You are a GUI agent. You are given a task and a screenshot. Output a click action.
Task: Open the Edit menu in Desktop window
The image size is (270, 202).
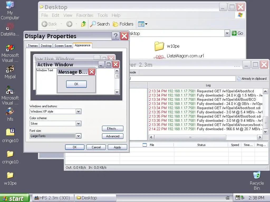tap(56, 15)
